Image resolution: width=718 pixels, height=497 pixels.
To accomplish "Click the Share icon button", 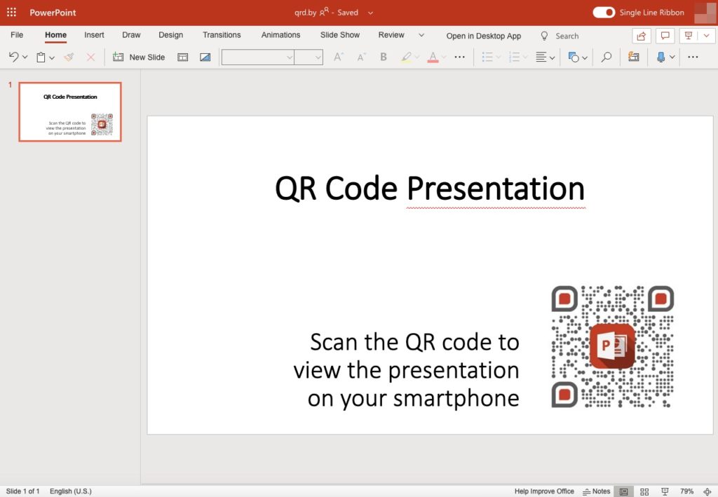I will [641, 36].
